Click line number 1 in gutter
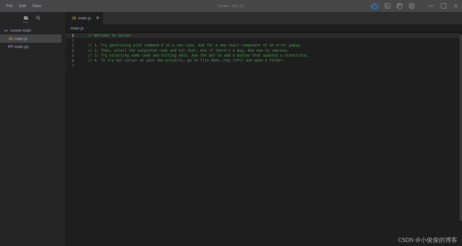Image resolution: width=462 pixels, height=246 pixels. pos(73,35)
